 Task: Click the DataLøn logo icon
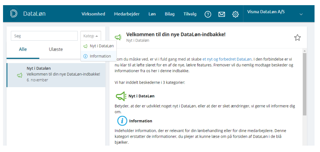tap(14, 14)
